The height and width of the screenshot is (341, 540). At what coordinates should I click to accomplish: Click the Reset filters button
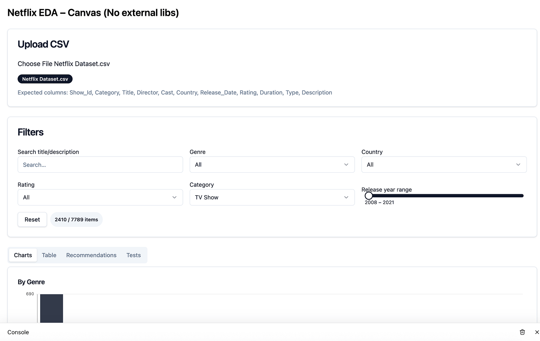32,220
